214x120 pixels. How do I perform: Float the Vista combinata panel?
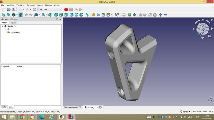[x=57, y=19]
